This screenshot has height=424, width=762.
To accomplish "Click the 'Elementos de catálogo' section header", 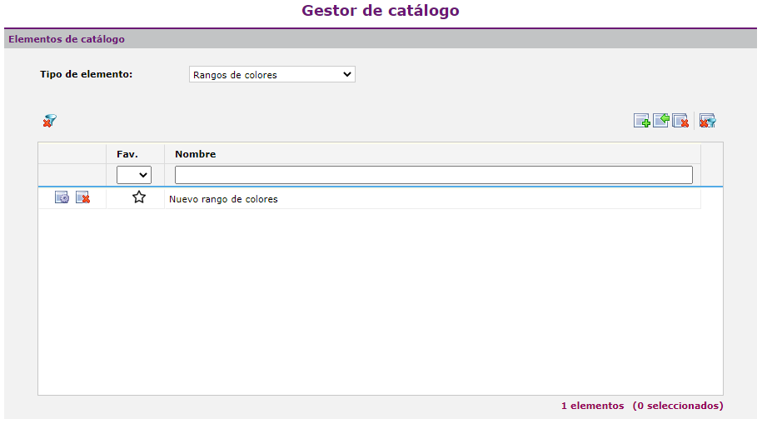I will 67,39.
